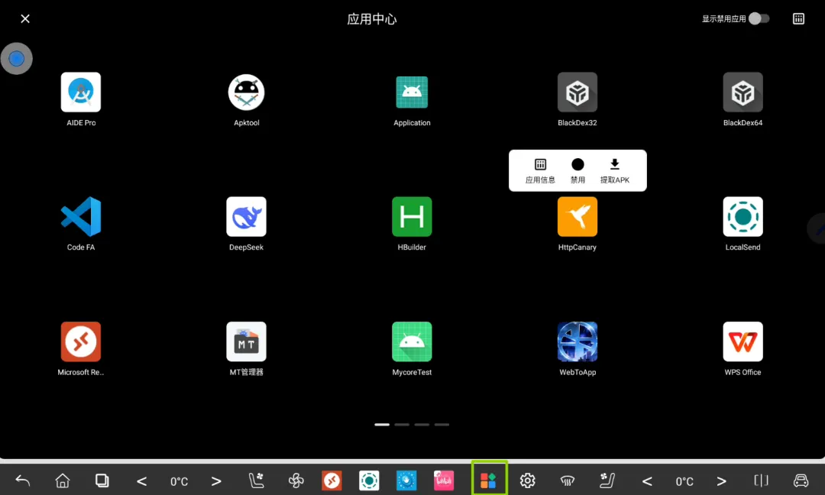Open recent apps in the bottom bar
Screen dimensions: 825x495
(102, 480)
